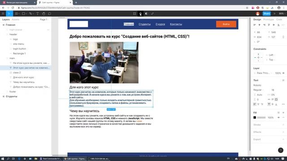Select footer layer in Layers panel
Screen dimensions: 287x161
click(x=13, y=92)
